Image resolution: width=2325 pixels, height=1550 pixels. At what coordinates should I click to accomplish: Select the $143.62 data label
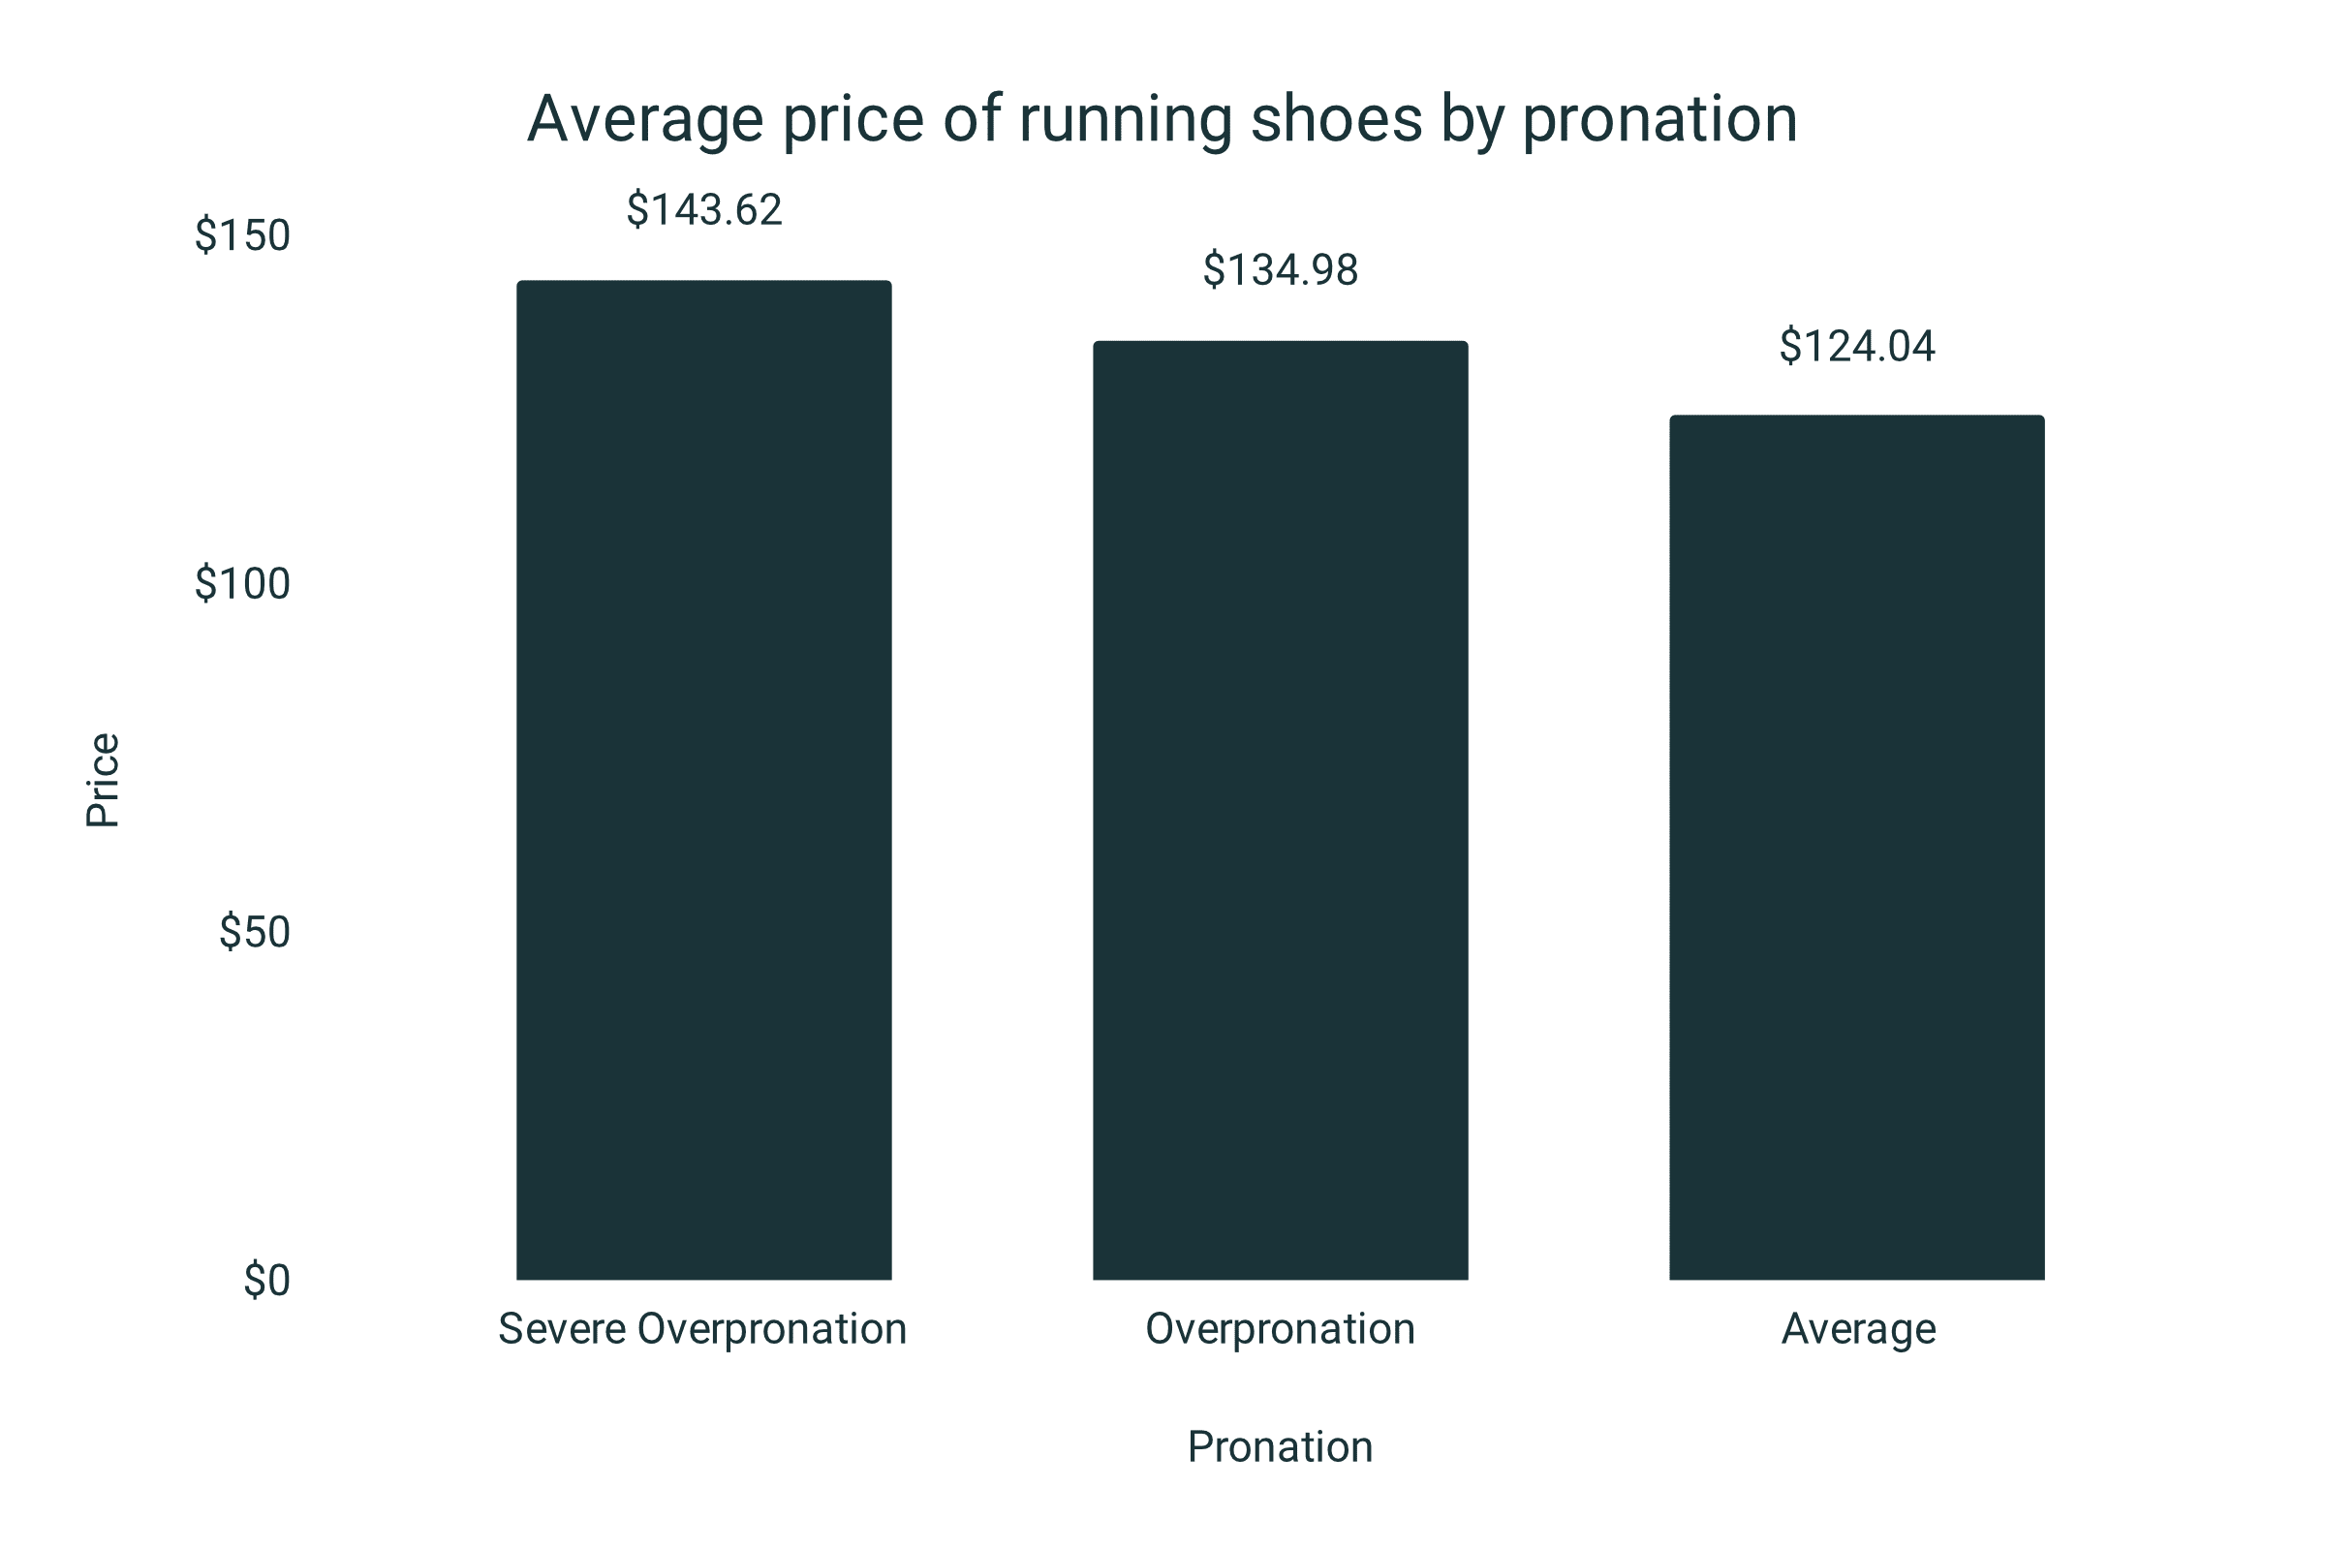click(704, 209)
